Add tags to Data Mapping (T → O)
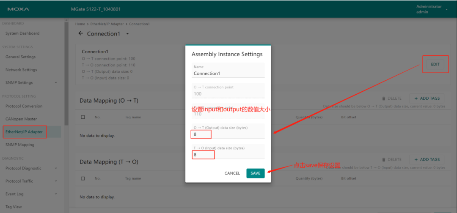Viewport: 457px width, 213px height. point(427,160)
